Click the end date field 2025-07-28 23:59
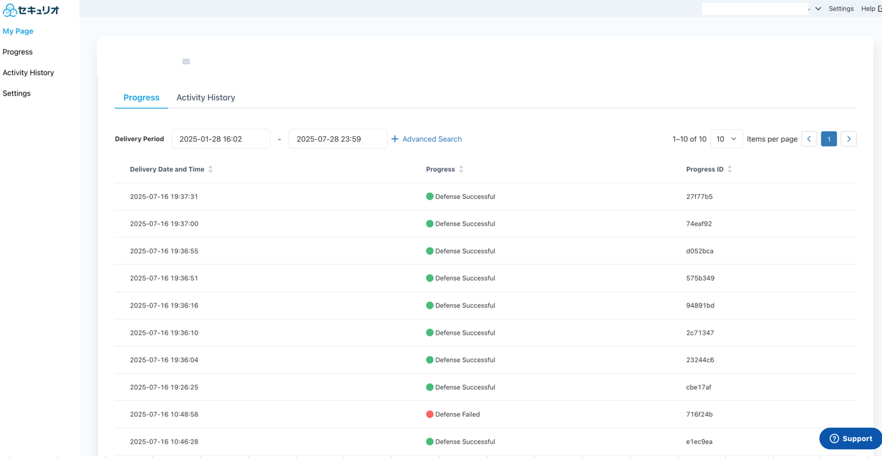882x458 pixels. coord(337,139)
